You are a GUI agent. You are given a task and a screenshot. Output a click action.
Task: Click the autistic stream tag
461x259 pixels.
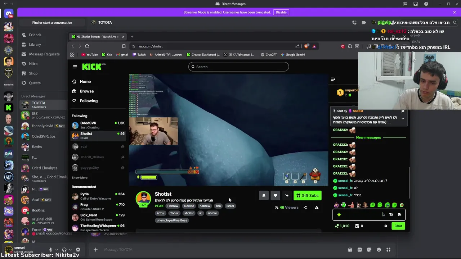point(189,206)
